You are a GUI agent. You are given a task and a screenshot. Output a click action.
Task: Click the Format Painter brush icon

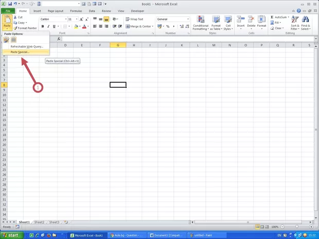[15, 28]
